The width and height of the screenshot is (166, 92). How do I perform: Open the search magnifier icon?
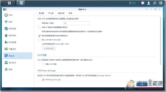(155, 3)
